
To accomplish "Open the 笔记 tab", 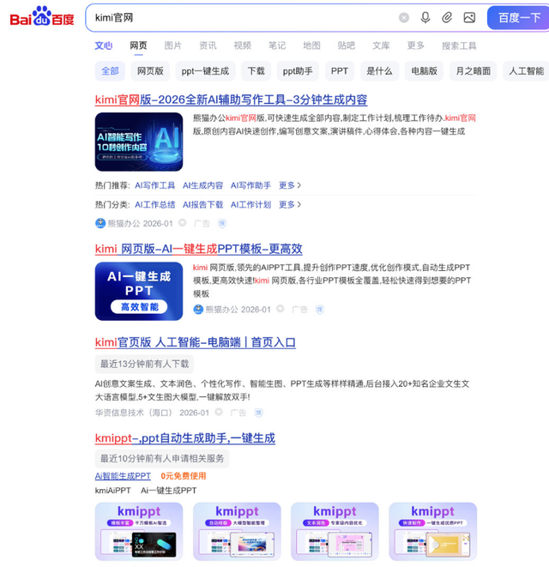I will click(277, 45).
